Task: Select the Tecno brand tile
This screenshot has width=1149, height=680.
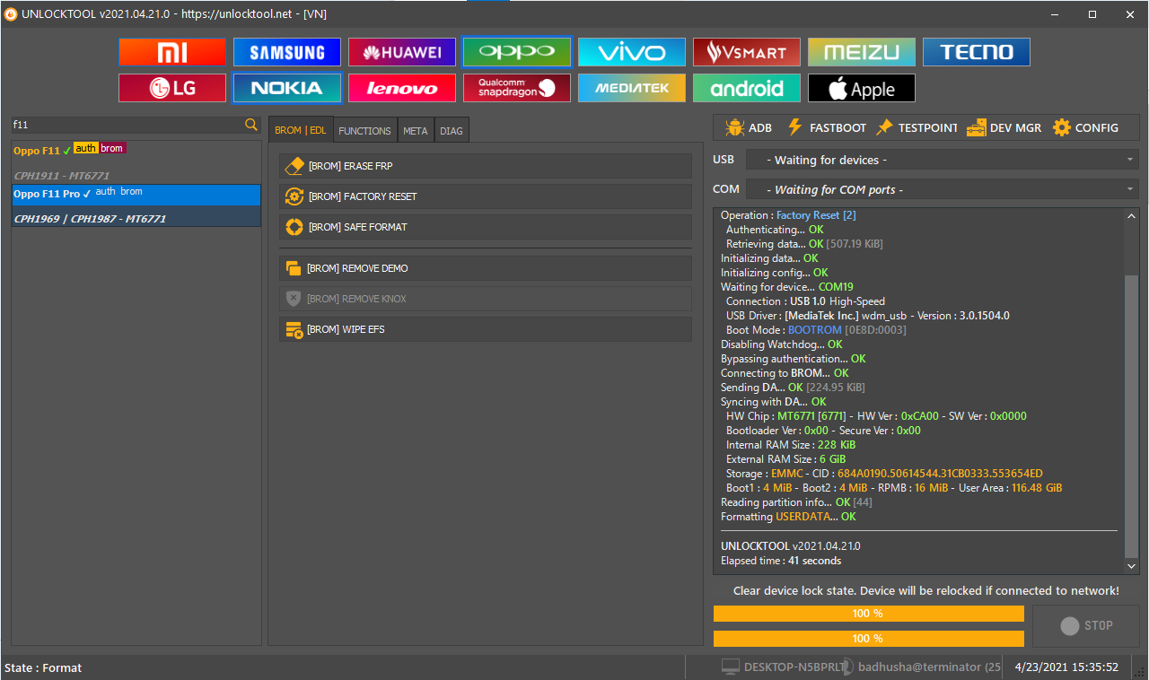Action: (977, 52)
